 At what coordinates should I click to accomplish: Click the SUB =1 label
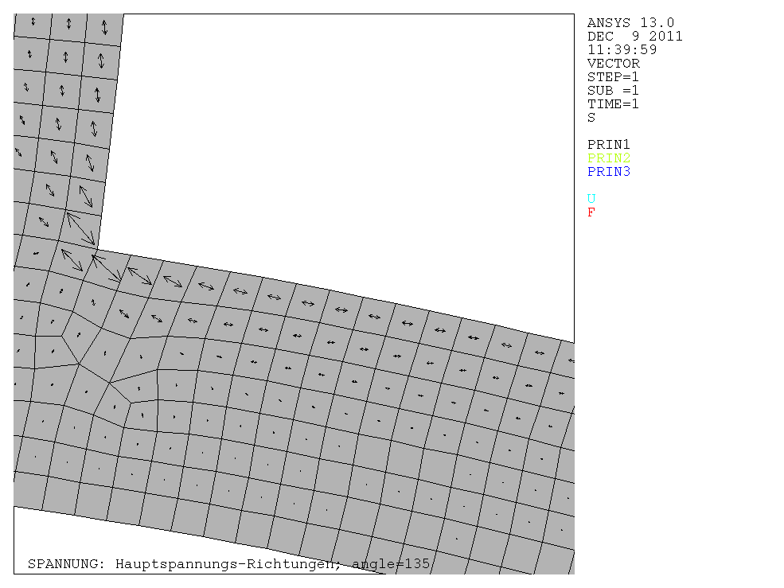(x=613, y=91)
